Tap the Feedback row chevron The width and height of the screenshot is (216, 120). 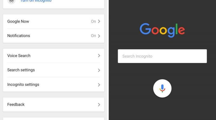click(x=99, y=105)
